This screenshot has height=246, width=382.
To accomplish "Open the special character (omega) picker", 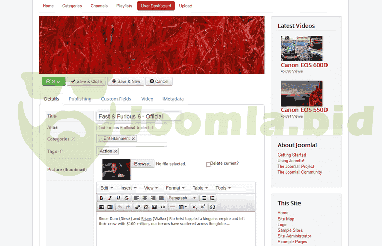I will pos(213,207).
